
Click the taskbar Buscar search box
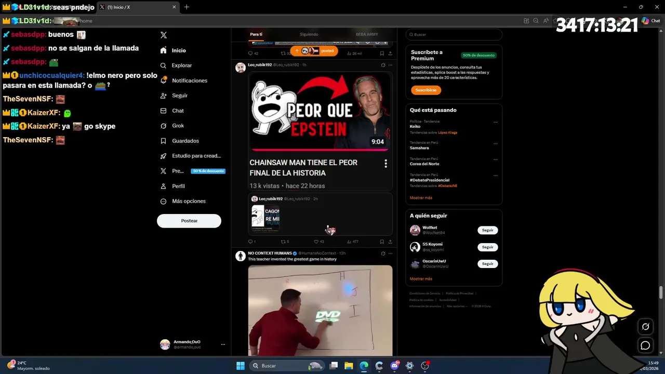[x=287, y=366]
